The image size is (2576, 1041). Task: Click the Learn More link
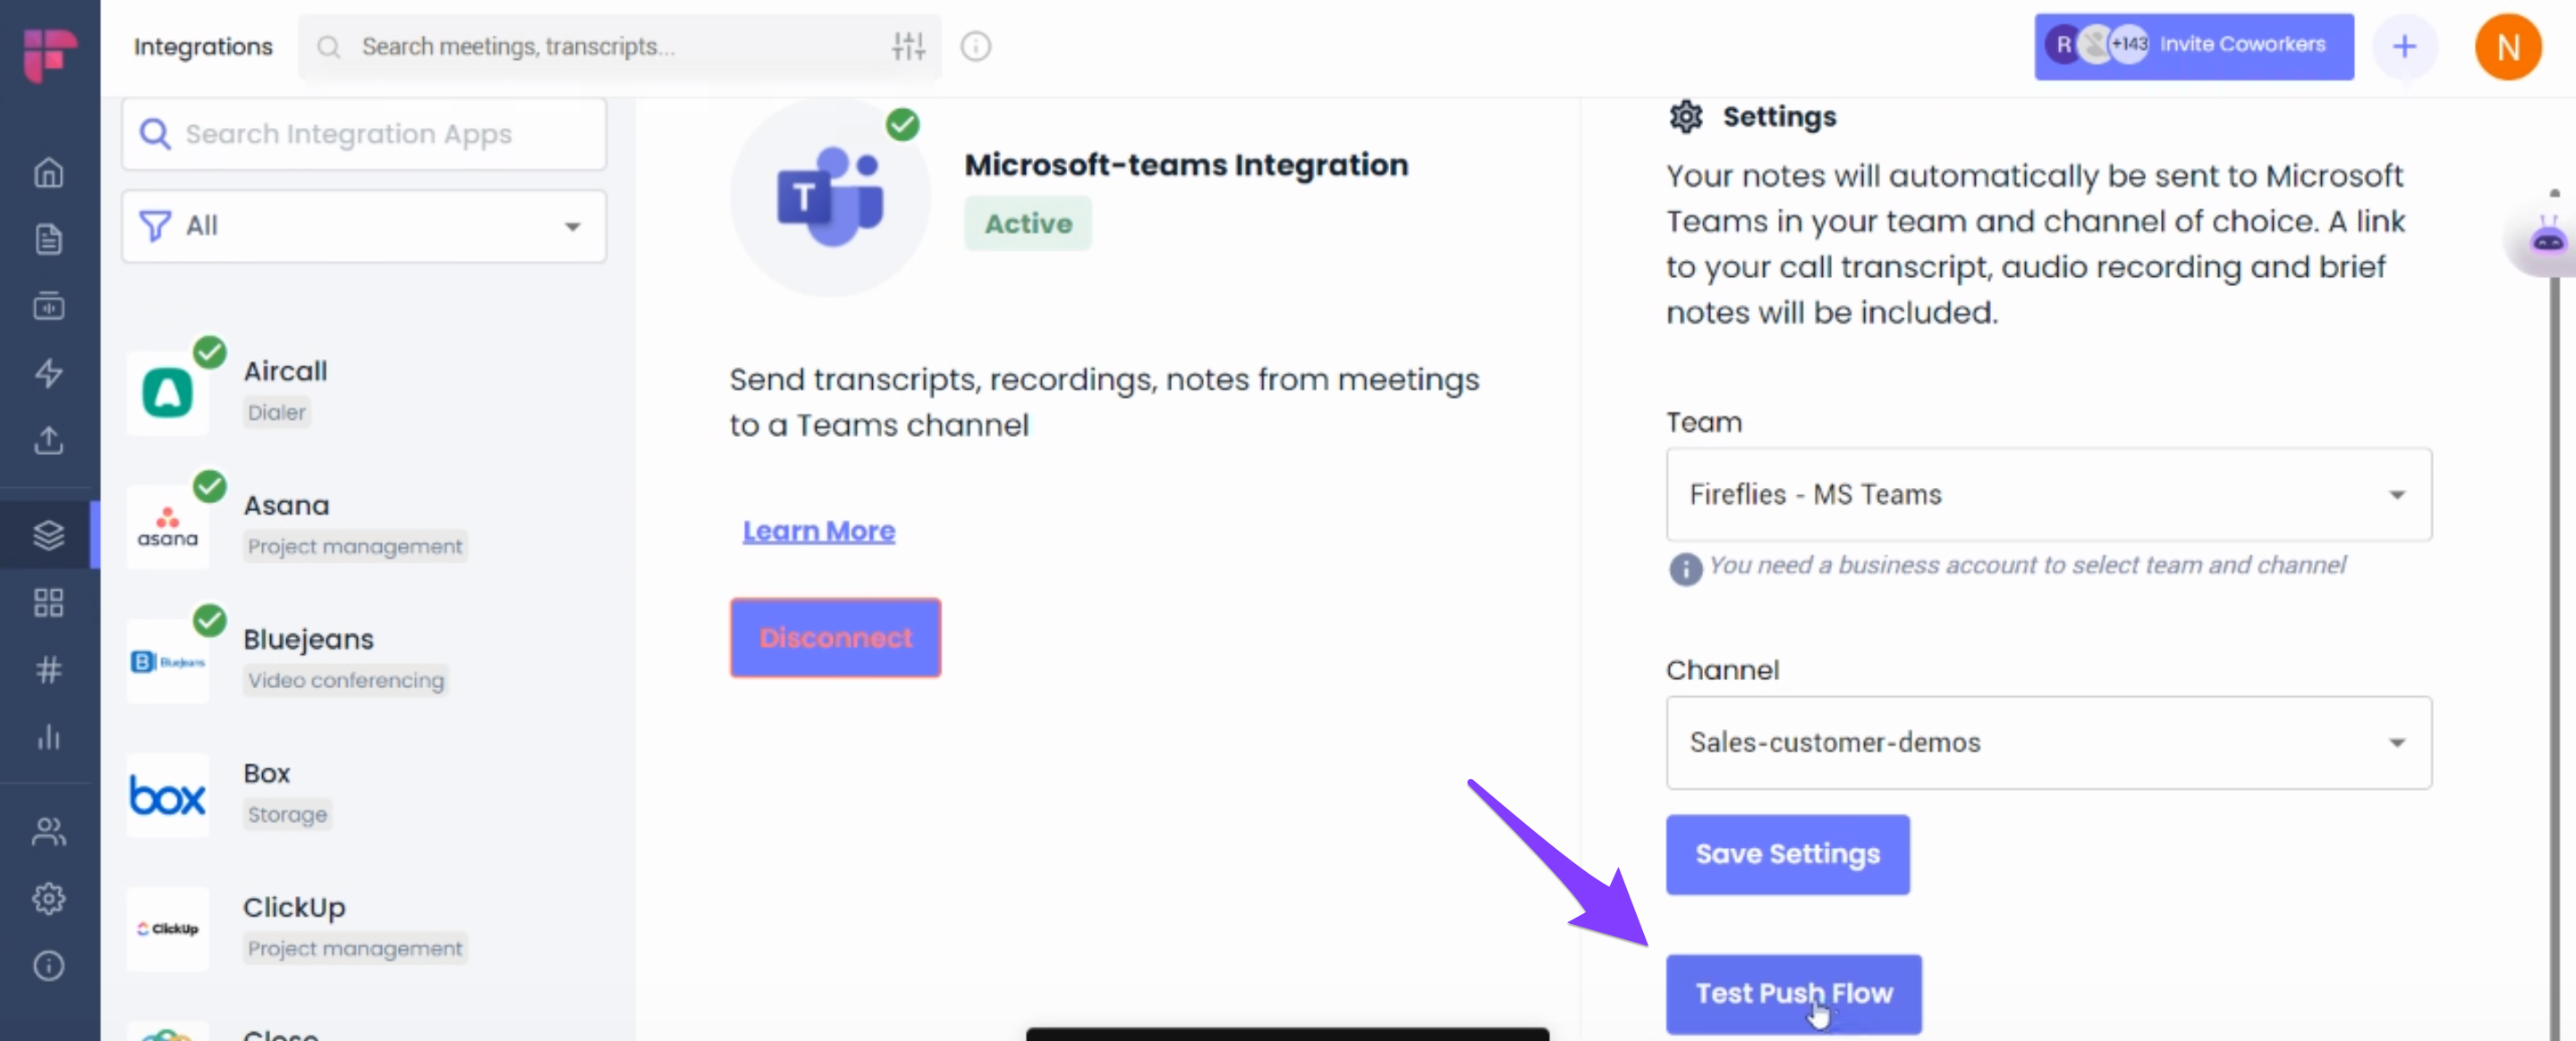(818, 532)
